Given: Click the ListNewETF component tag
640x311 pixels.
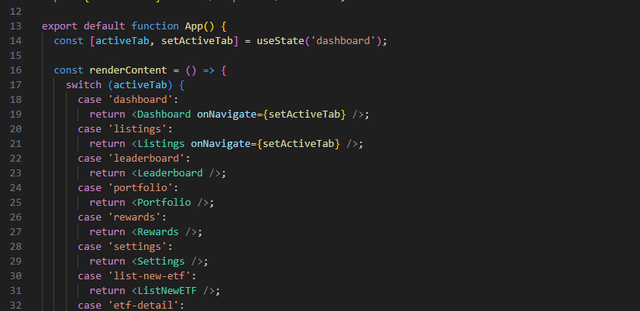Looking at the screenshot, I should (167, 290).
